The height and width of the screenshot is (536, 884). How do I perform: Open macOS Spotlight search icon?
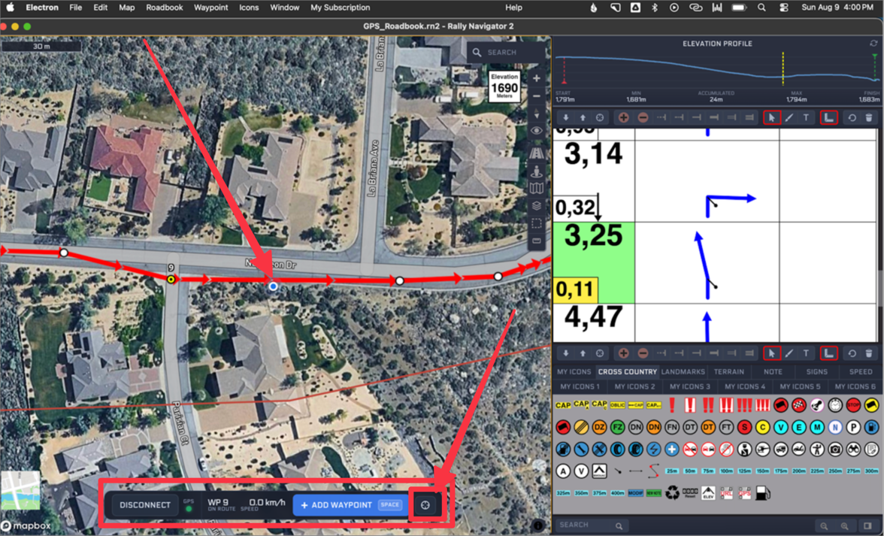(x=761, y=8)
